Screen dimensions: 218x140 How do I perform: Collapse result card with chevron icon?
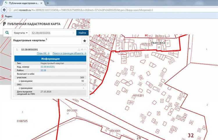85,49
